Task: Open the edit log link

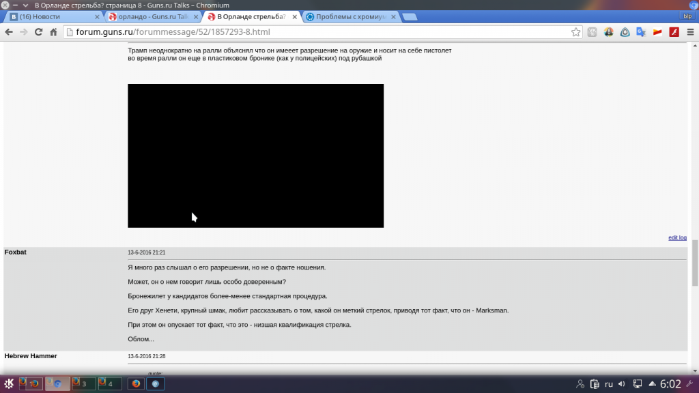Action: pos(677,237)
